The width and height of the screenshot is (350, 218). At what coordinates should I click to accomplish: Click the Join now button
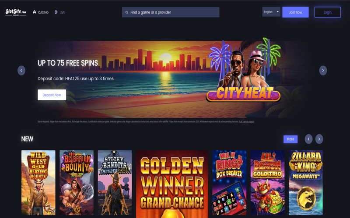pyautogui.click(x=295, y=12)
